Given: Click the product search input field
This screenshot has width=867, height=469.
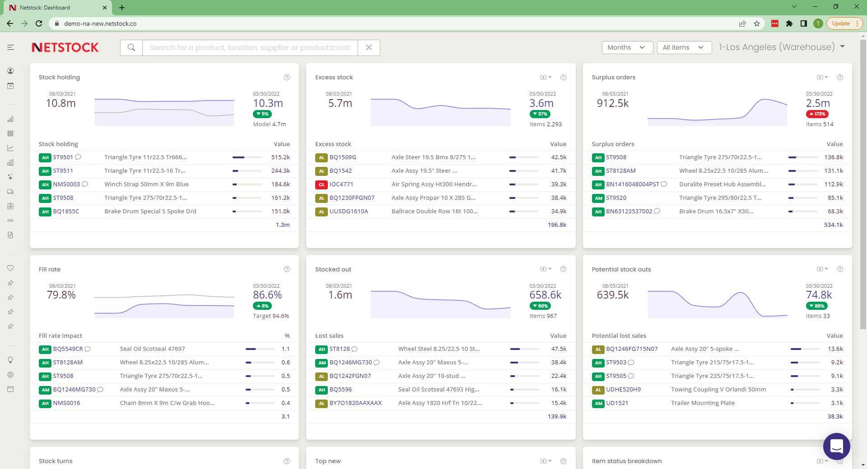Looking at the screenshot, I should 250,47.
